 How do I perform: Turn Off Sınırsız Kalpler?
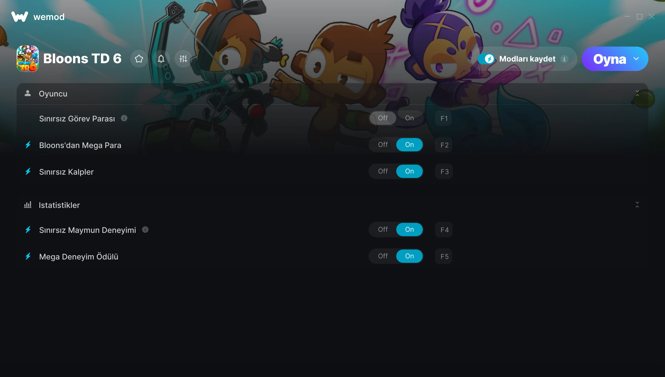(x=383, y=171)
